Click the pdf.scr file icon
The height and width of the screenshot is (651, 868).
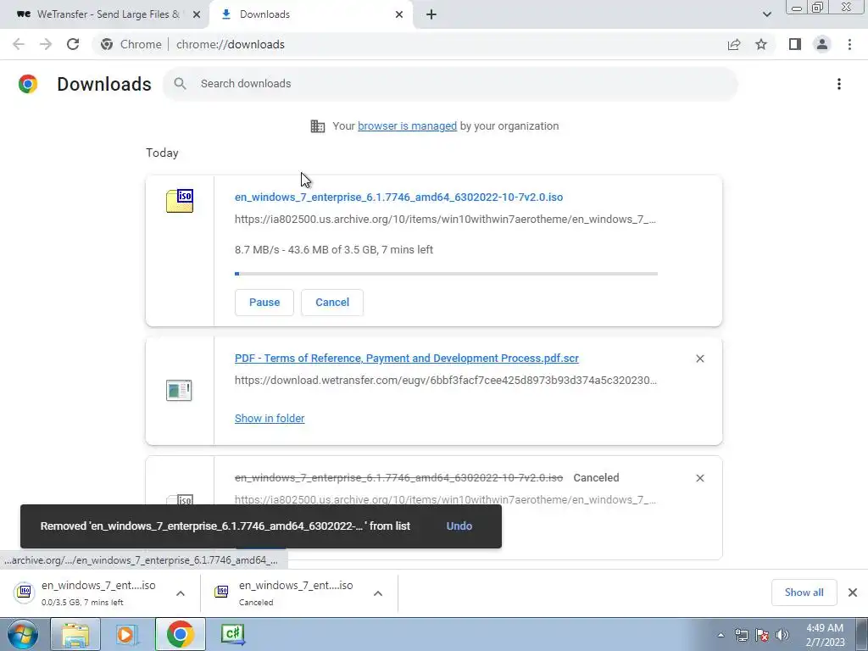(179, 390)
